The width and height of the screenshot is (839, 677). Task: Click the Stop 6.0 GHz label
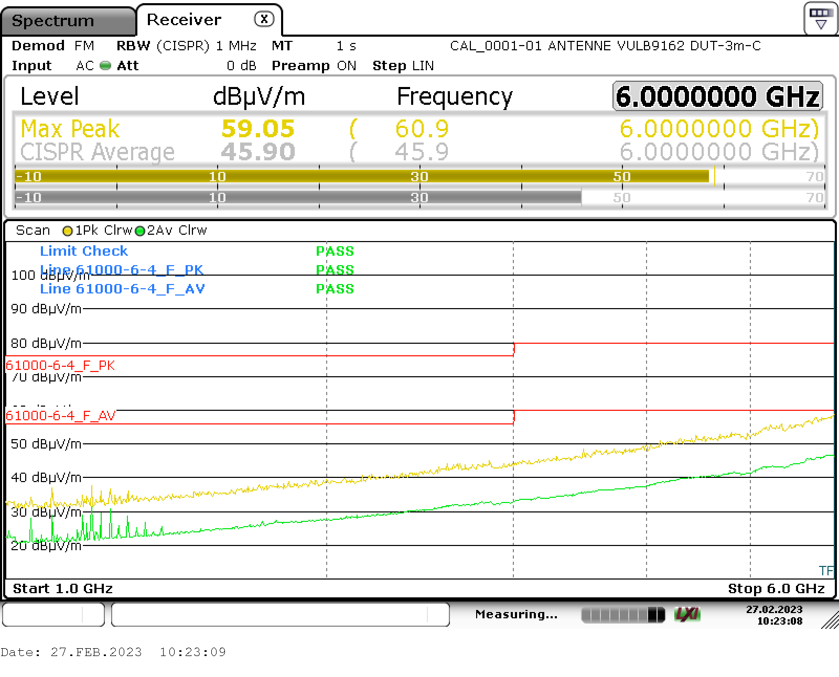pyautogui.click(x=777, y=588)
